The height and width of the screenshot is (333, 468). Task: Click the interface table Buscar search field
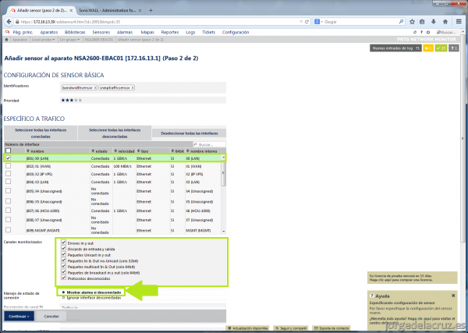tap(209, 144)
